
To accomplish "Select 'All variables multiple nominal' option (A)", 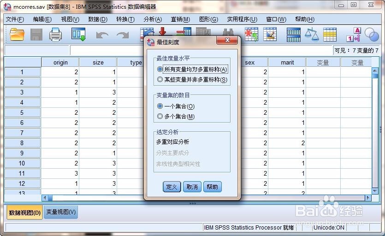I will click(192, 70).
